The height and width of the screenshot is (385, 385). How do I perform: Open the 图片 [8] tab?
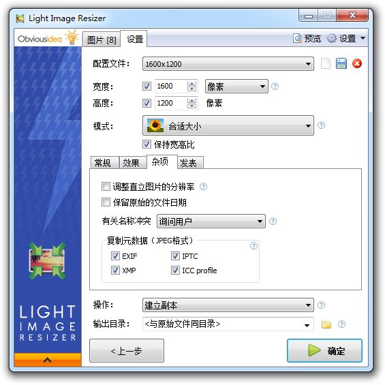coord(102,40)
